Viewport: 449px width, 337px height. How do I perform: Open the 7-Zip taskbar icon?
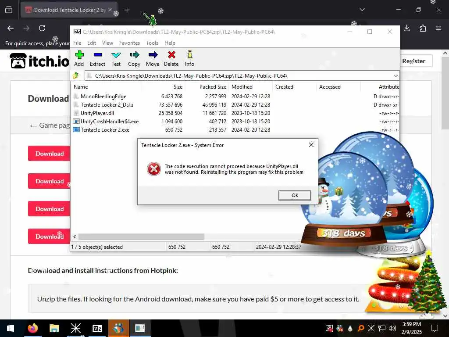tap(97, 328)
